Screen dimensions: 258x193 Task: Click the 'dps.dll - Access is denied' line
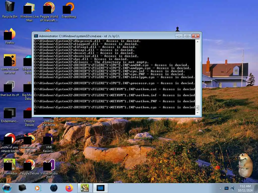(81, 59)
